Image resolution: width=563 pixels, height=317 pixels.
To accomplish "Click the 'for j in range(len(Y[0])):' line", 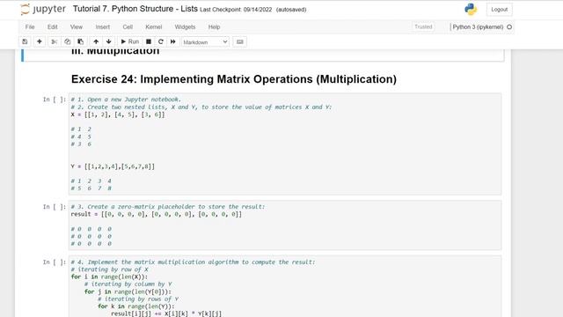I will tap(128, 291).
